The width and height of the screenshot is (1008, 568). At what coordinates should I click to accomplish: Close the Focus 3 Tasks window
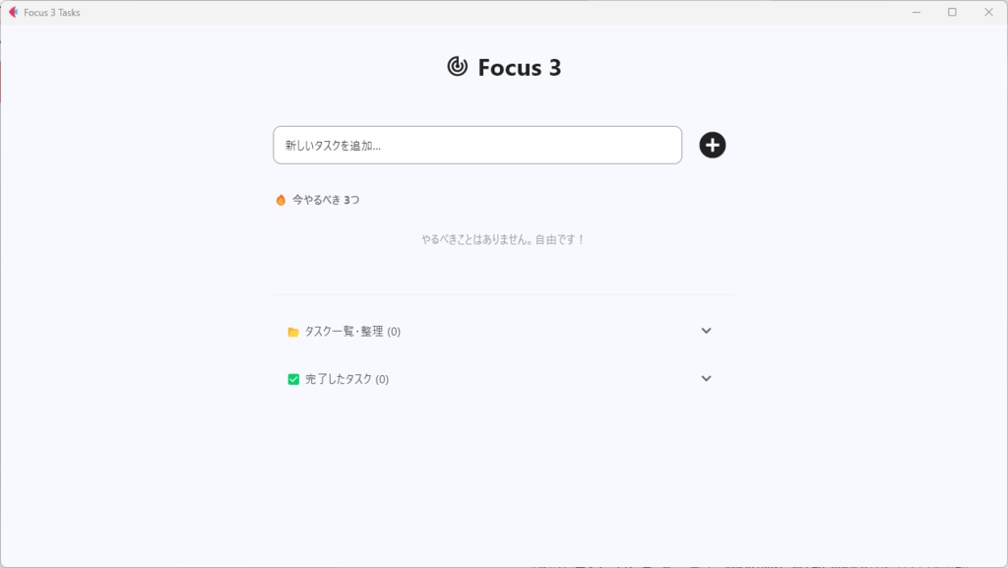(987, 12)
